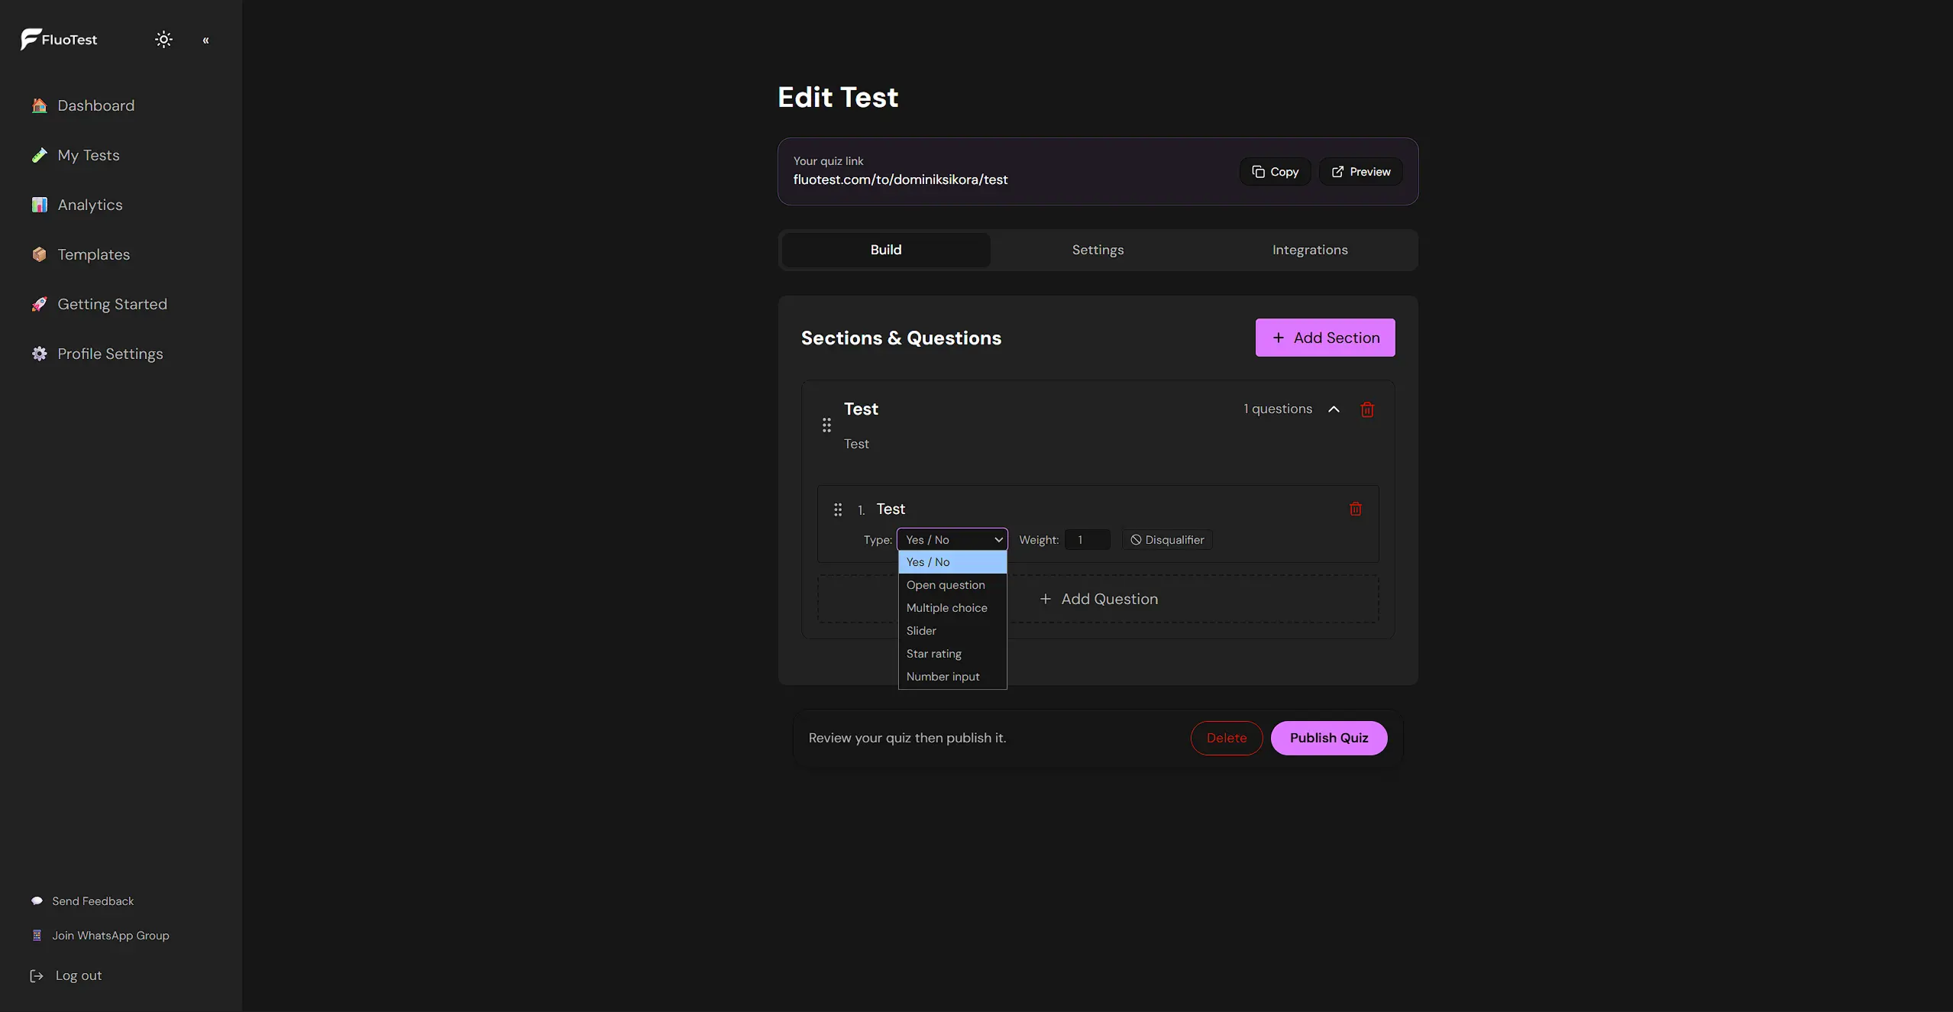Switch to the Settings tab
The height and width of the screenshot is (1012, 1953).
(x=1098, y=250)
